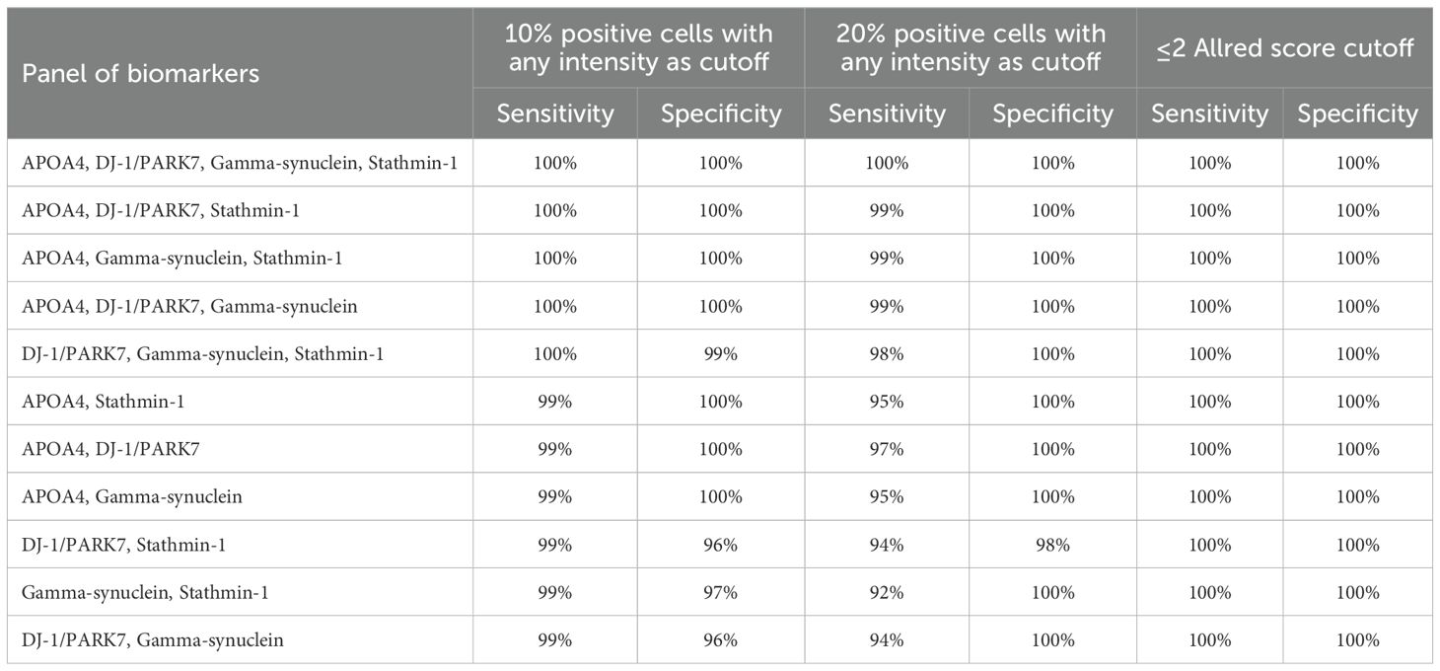1440x671 pixels.
Task: Select the 'DJ-1/PARK7, Stathmin-1' two-marker row label
Action: point(123,545)
